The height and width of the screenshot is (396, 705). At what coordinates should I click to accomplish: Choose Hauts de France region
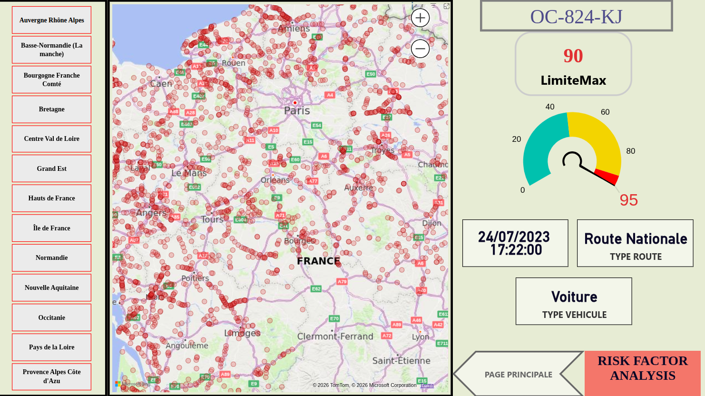[51, 198]
